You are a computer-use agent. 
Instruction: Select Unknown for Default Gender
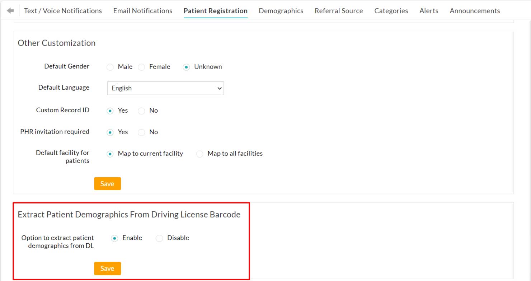tap(186, 67)
